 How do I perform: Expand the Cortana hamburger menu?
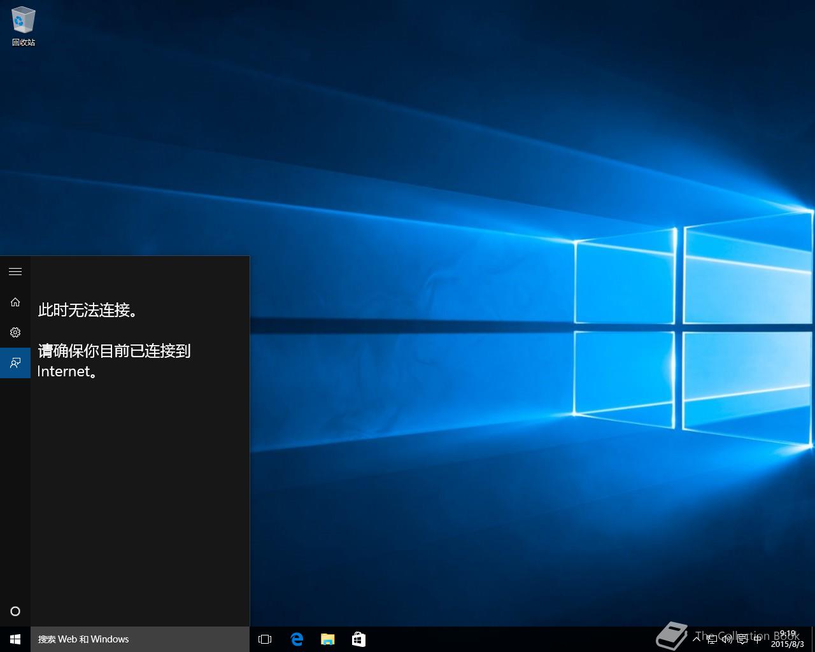(x=15, y=271)
